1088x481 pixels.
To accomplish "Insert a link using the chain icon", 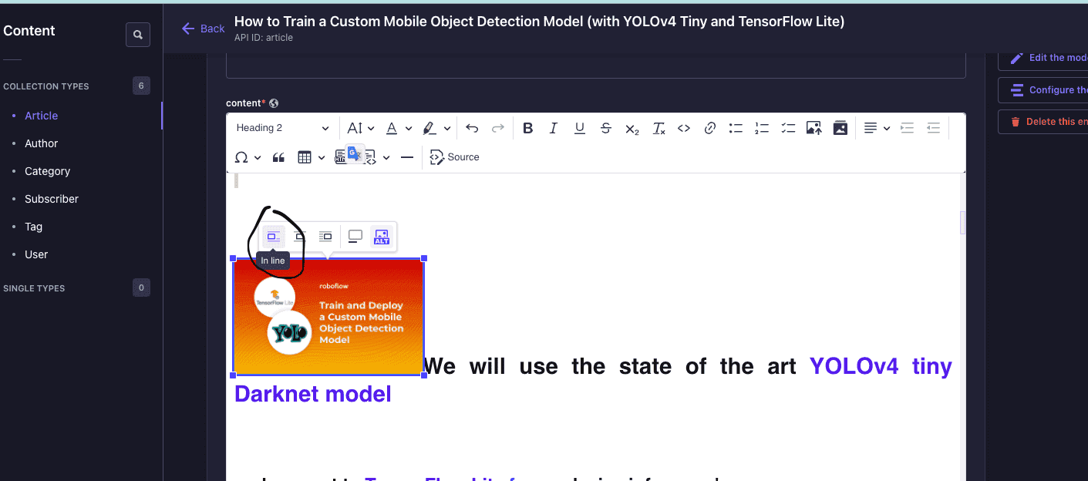I will pos(710,128).
